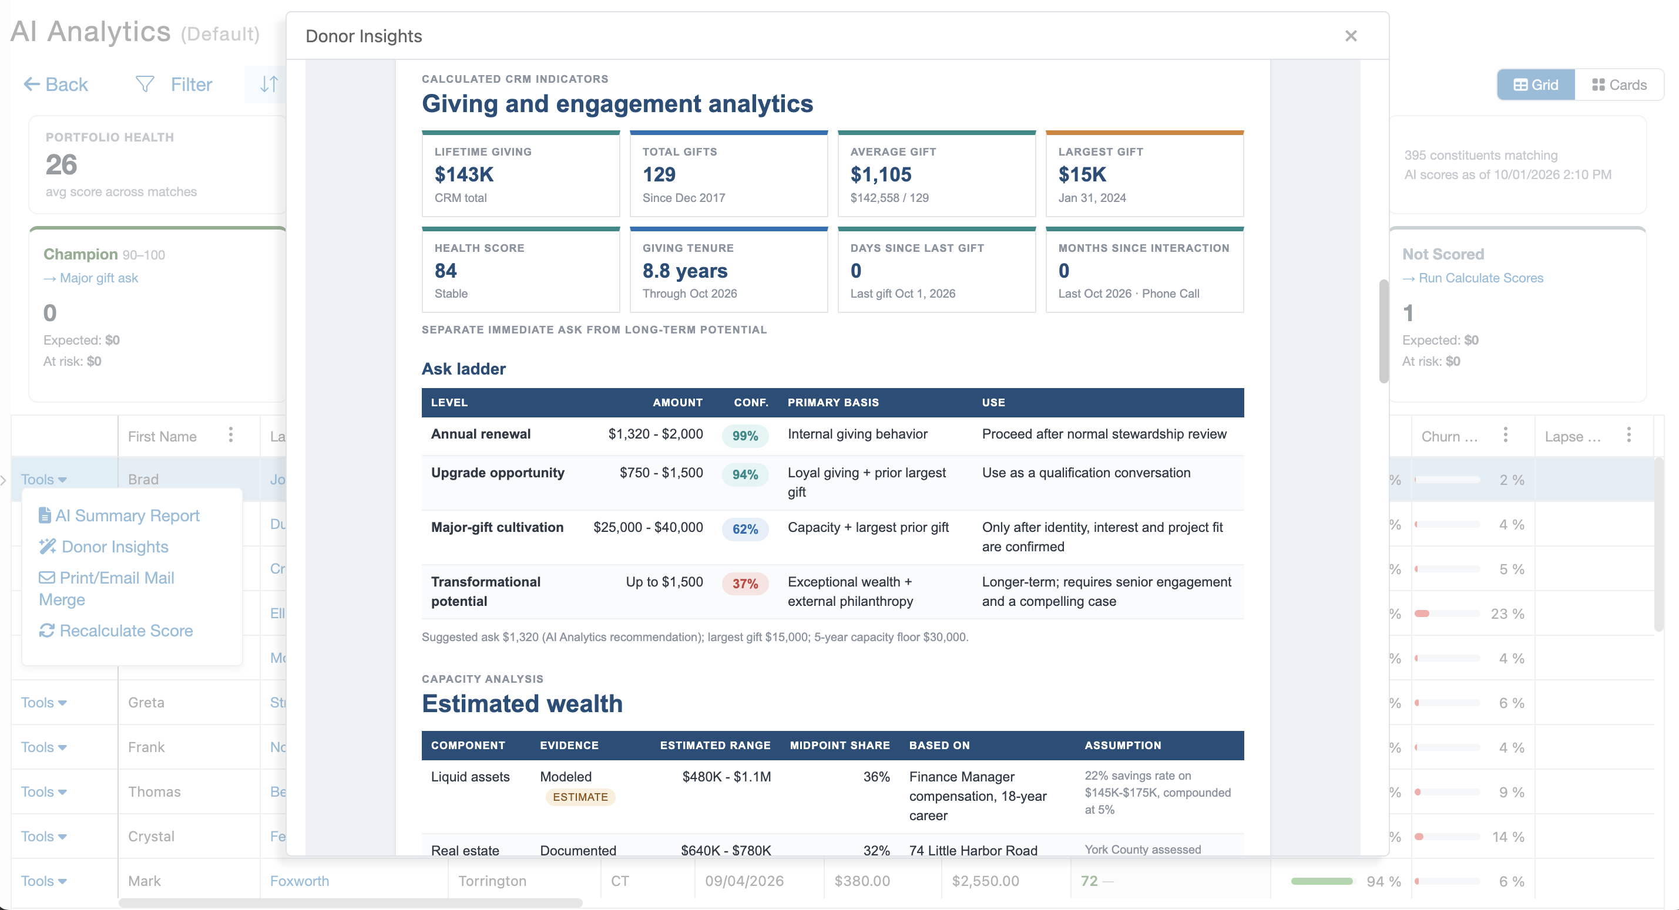Screen dimensions: 1679x910
Task: Click the Filter funnel icon
Action: tap(145, 84)
